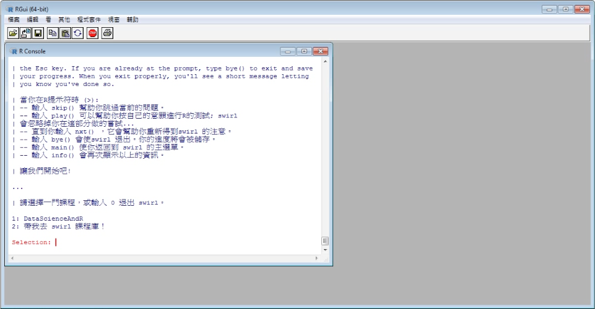Open the 看 menu
Image resolution: width=595 pixels, height=309 pixels.
[x=48, y=20]
